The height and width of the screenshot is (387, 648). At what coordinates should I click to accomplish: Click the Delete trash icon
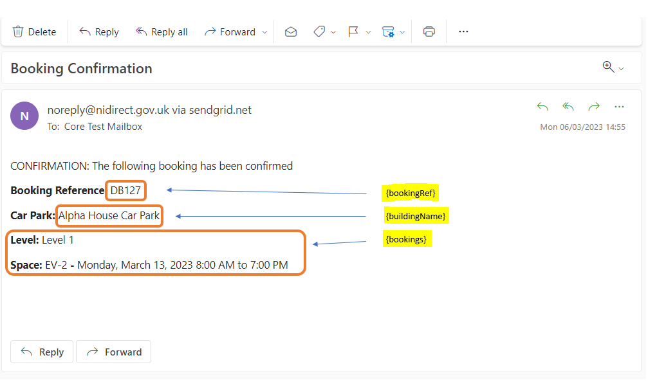18,32
